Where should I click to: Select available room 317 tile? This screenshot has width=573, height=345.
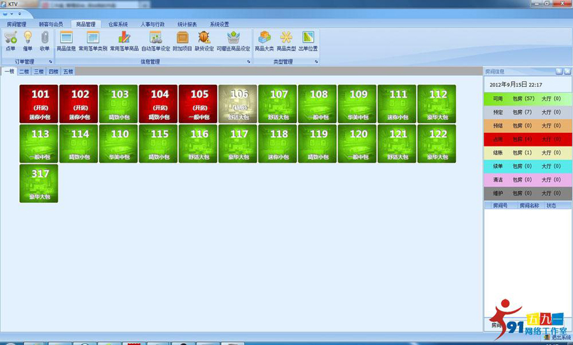coord(39,184)
